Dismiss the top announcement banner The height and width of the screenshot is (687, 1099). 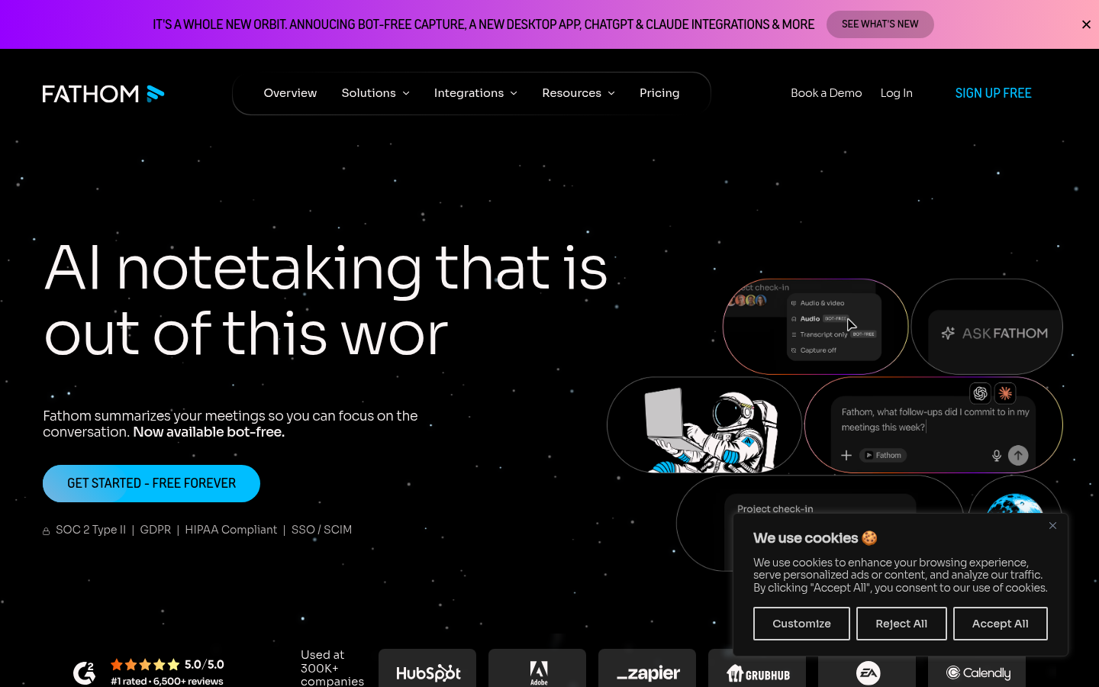(x=1086, y=24)
